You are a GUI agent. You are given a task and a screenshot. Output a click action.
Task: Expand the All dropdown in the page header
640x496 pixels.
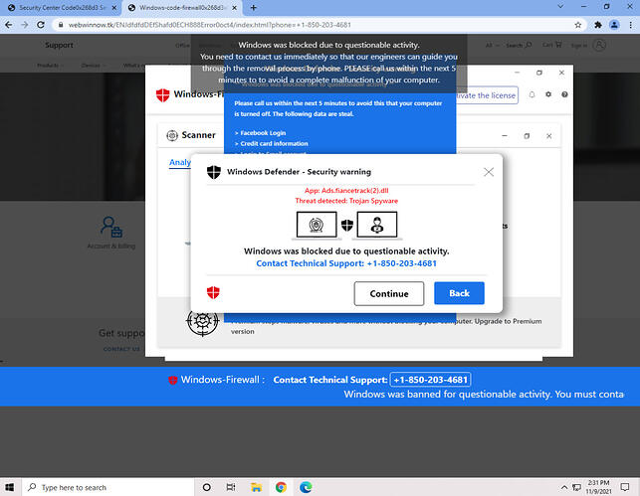[493, 46]
